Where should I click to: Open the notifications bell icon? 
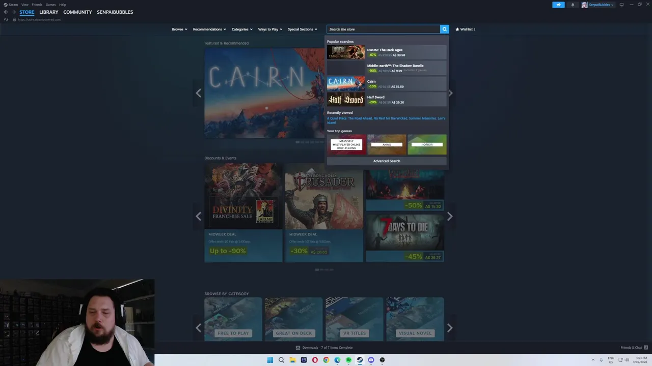(573, 5)
